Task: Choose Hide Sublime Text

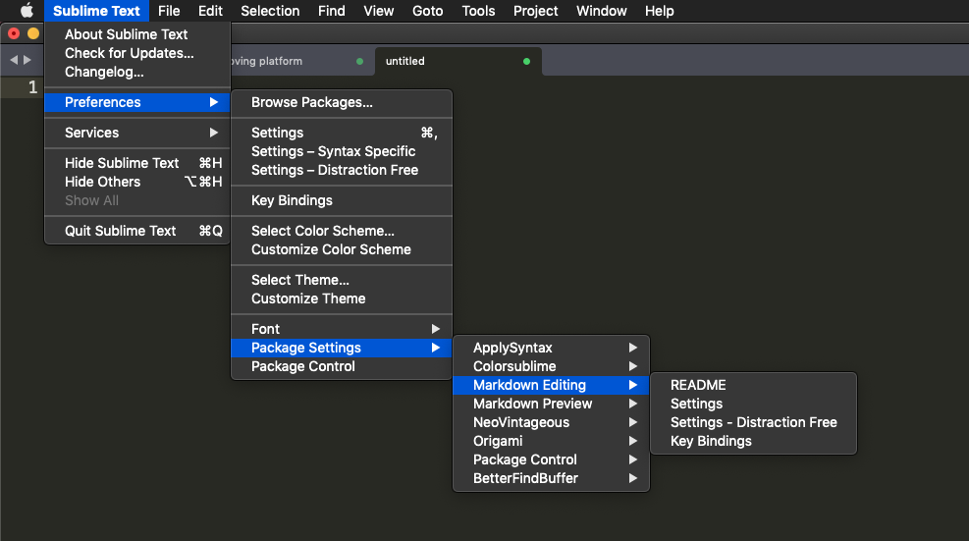Action: click(137, 163)
